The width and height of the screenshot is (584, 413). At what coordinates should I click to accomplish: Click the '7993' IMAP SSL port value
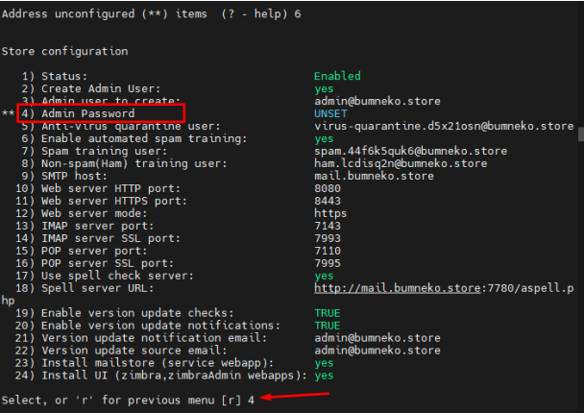[x=328, y=238]
